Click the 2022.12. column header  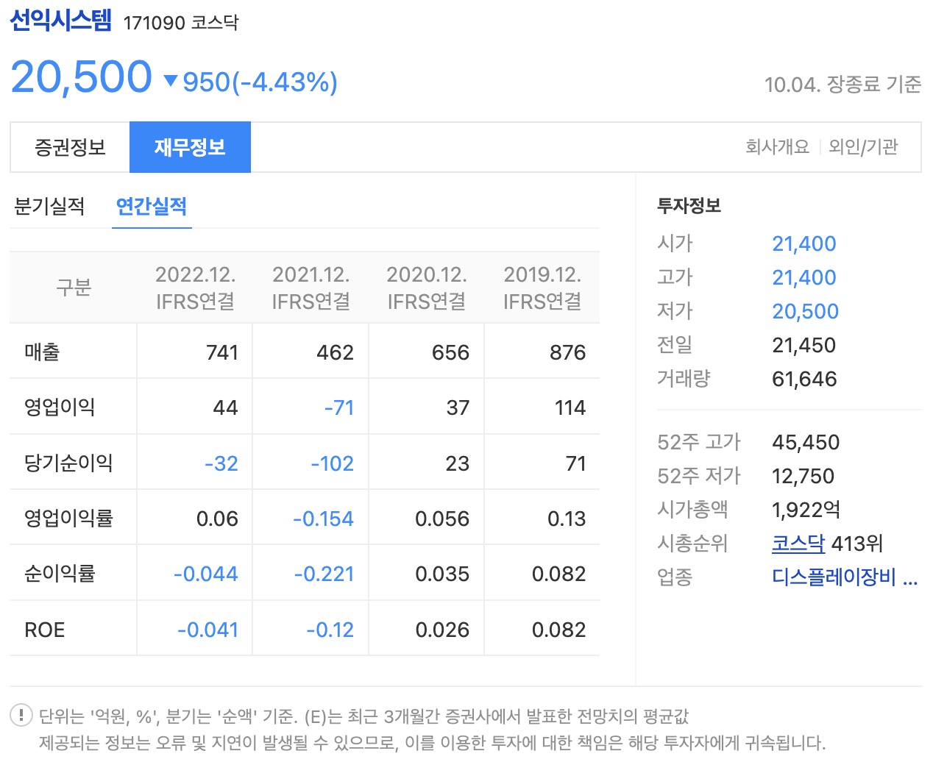tap(196, 288)
